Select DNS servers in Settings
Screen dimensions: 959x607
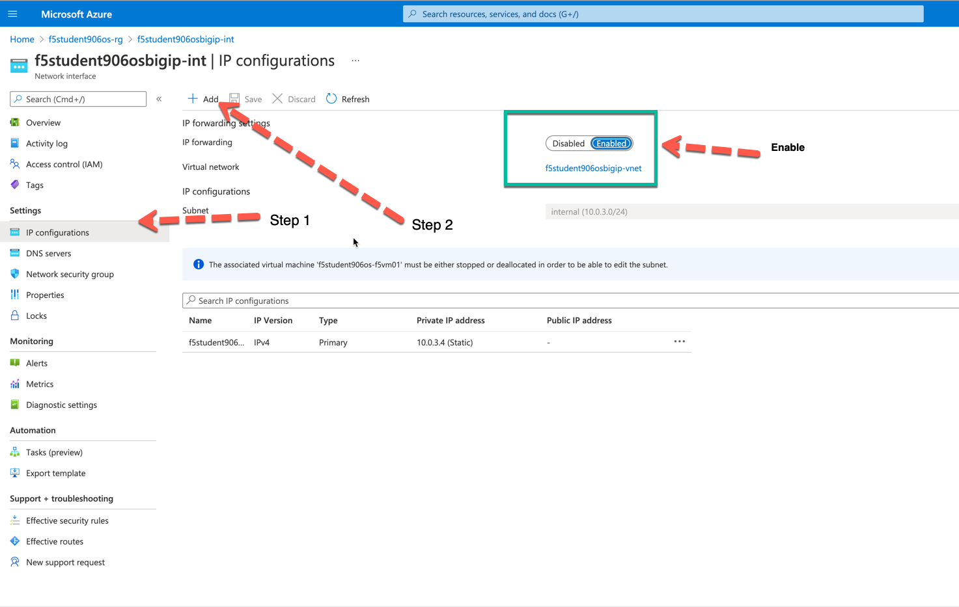point(49,253)
